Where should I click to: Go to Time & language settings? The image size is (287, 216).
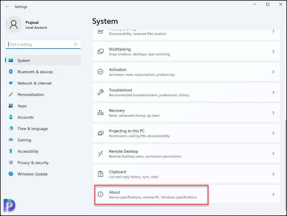click(x=32, y=129)
